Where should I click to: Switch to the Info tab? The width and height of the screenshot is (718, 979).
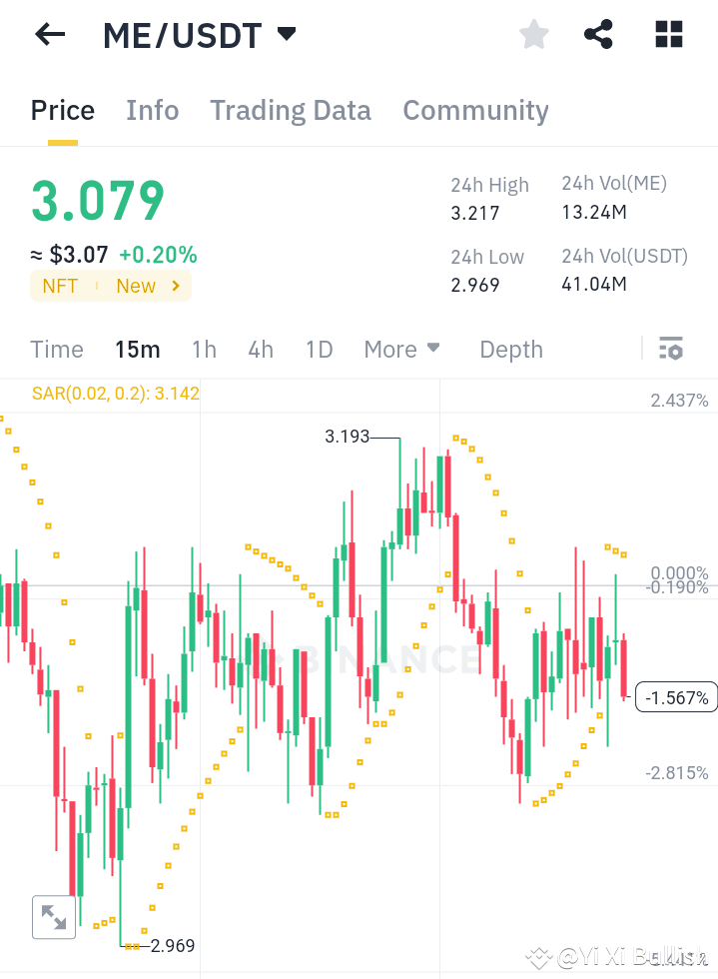(152, 111)
